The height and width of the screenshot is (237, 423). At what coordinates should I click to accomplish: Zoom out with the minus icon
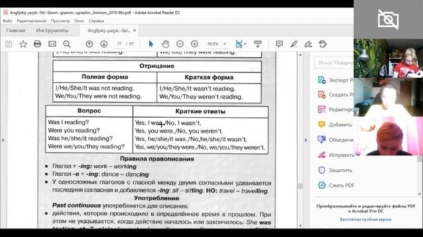pyautogui.click(x=180, y=44)
